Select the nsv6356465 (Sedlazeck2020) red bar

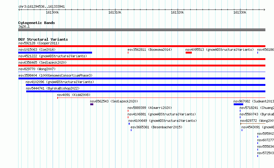[x=142, y=66]
